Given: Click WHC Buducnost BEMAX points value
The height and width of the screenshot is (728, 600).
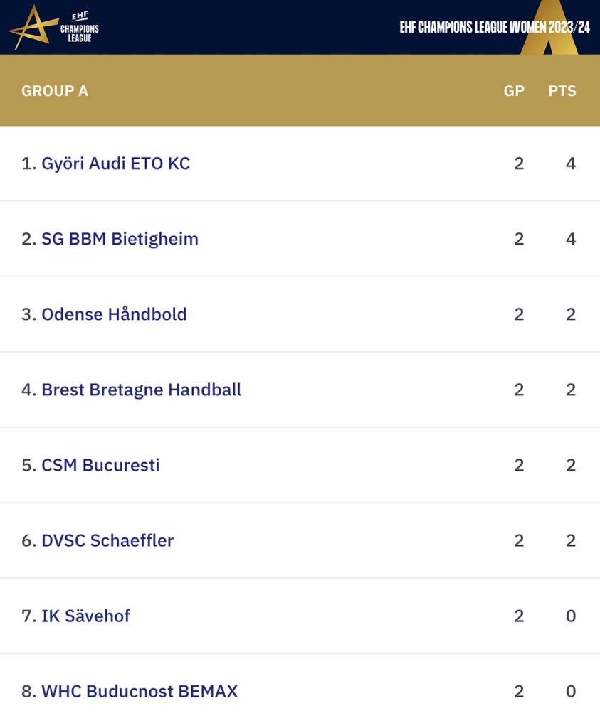Looking at the screenshot, I should [x=571, y=692].
